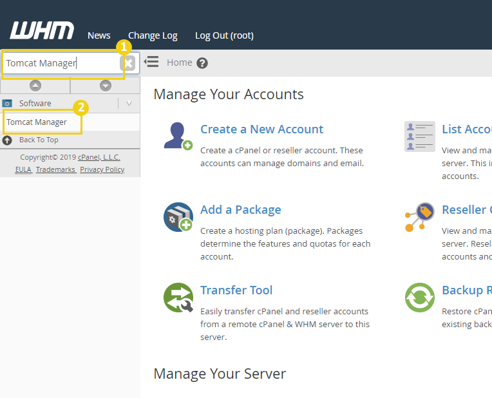Viewport: 492px width, 398px height.
Task: Open the Transfer Tool link
Action: tap(236, 290)
